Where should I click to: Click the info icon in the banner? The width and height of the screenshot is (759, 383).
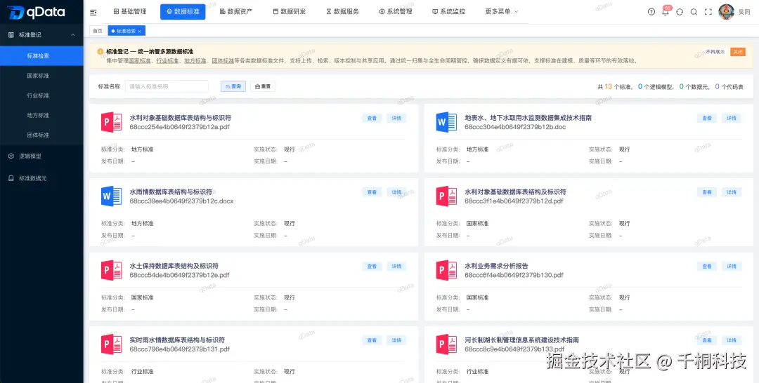pos(100,51)
